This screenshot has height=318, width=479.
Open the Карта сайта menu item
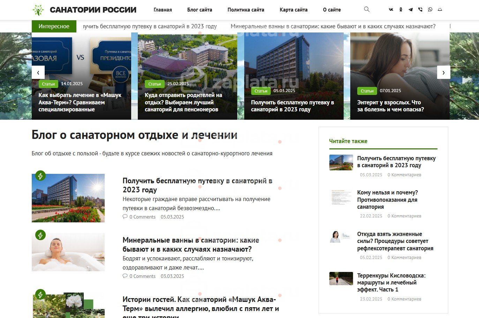[x=294, y=10]
